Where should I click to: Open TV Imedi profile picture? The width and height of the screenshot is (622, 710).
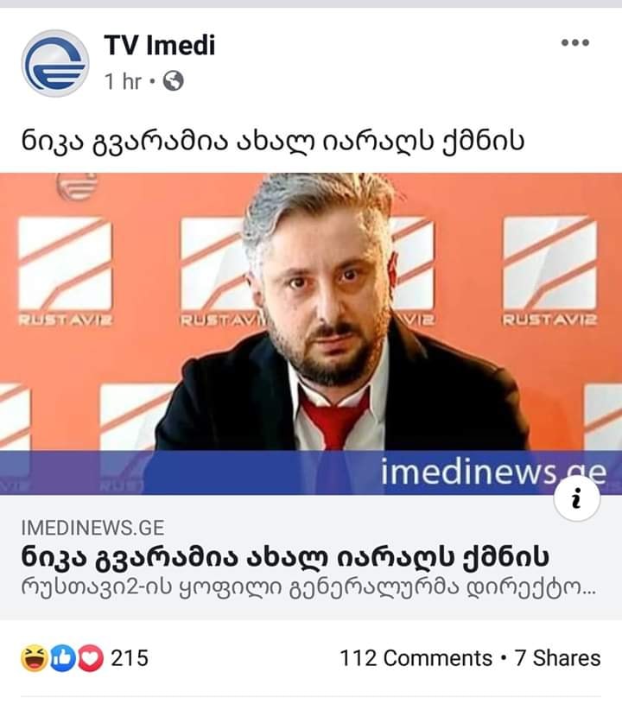coord(55,63)
